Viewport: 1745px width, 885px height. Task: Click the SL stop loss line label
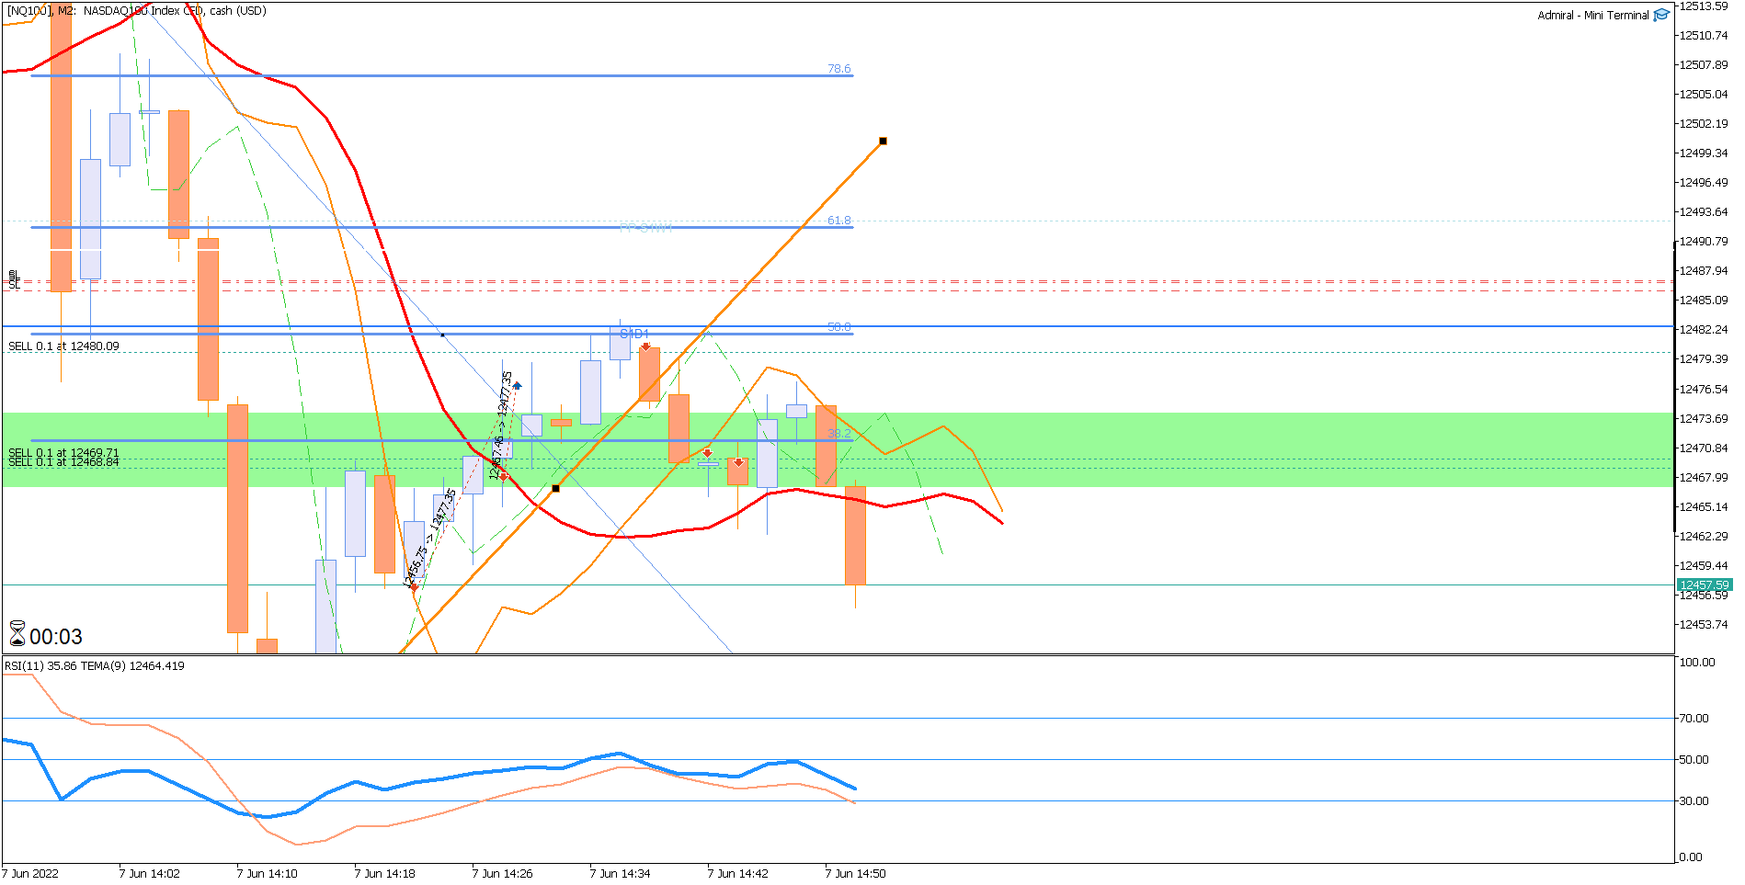tap(14, 286)
